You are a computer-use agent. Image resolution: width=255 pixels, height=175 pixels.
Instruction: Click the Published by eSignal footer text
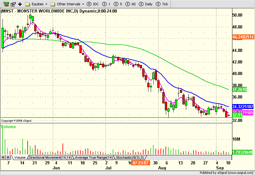pyautogui.click(x=226, y=173)
